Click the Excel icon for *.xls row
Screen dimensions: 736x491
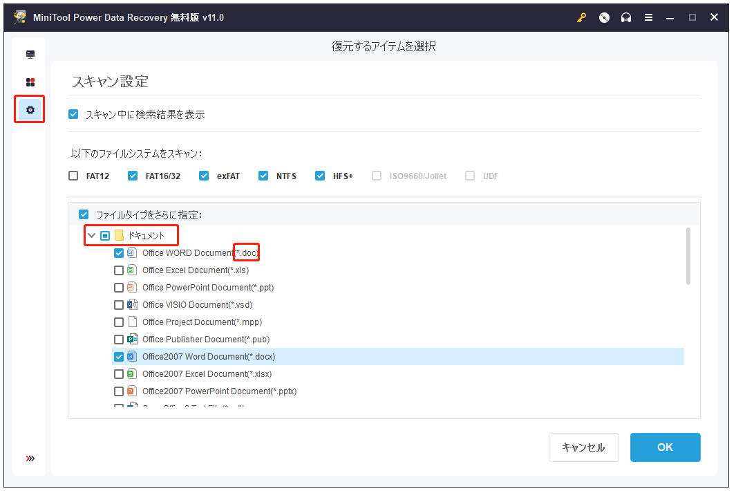coord(133,270)
